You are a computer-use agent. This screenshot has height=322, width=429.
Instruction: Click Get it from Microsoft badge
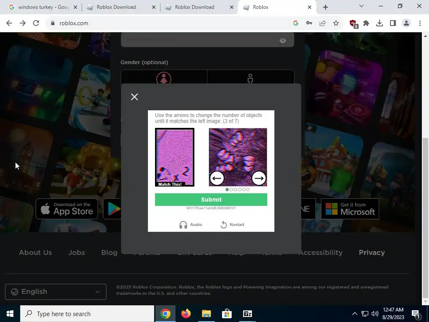click(x=350, y=209)
